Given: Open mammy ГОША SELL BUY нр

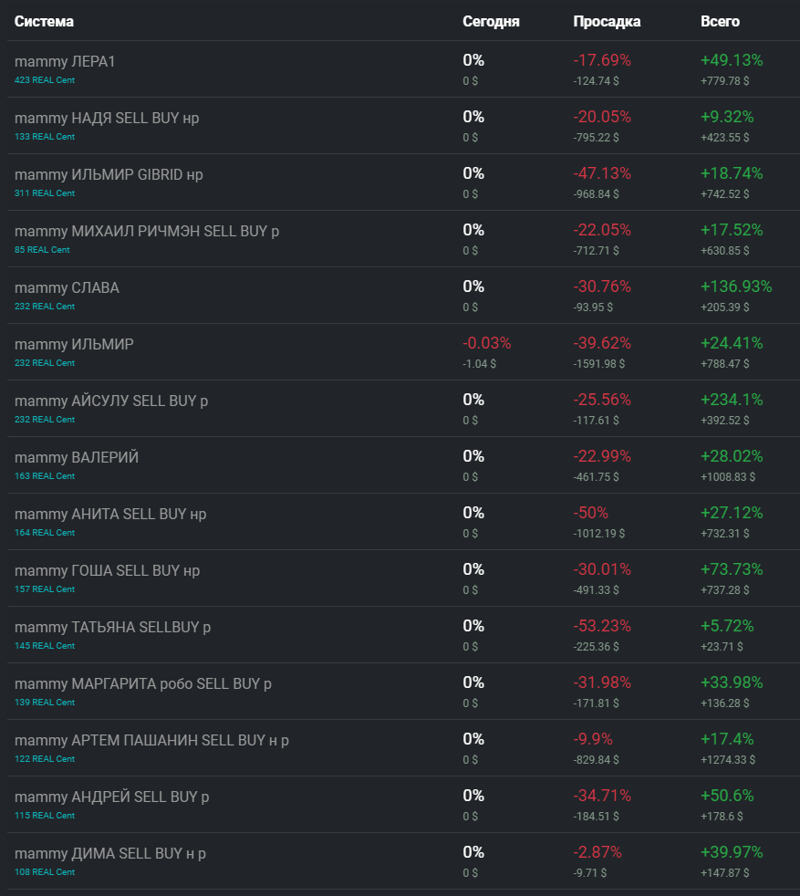Looking at the screenshot, I should click(x=107, y=570).
